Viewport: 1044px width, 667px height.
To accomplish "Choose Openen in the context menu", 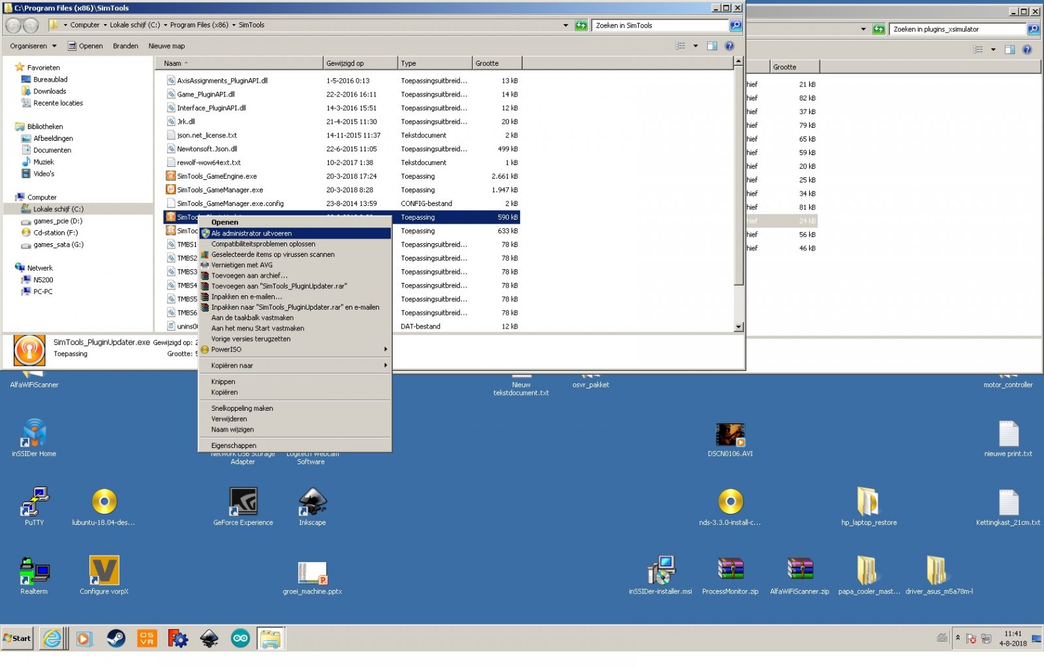I will pyautogui.click(x=295, y=222).
